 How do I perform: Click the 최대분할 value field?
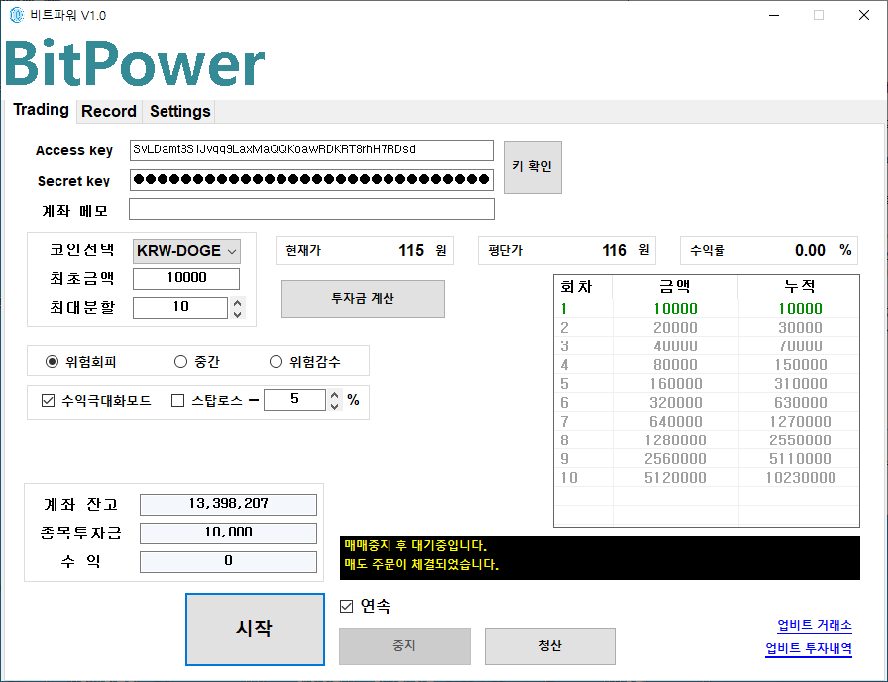(x=180, y=307)
